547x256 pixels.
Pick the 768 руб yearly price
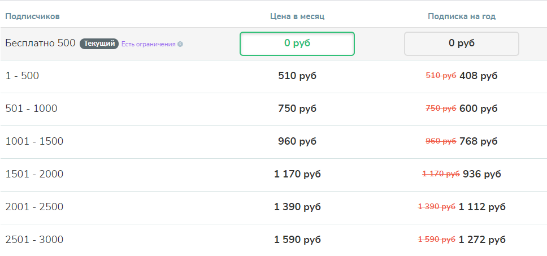pyautogui.click(x=478, y=141)
